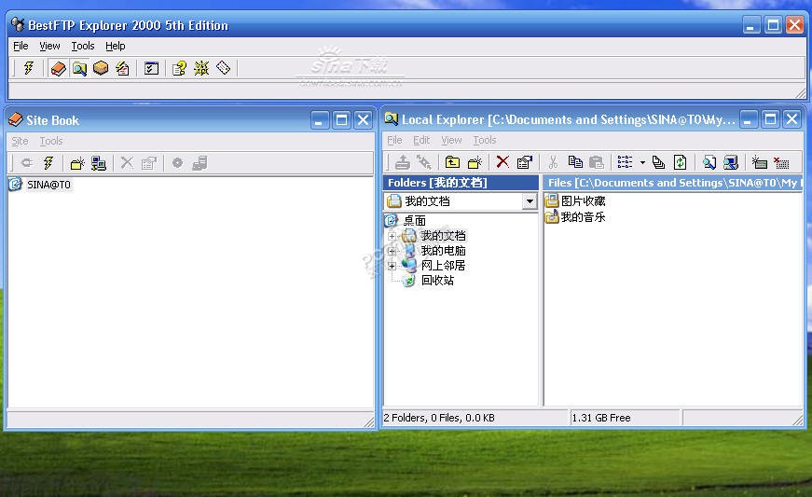Viewport: 812px width, 497px height.
Task: Open Site menu in Site Book window
Action: [x=21, y=141]
